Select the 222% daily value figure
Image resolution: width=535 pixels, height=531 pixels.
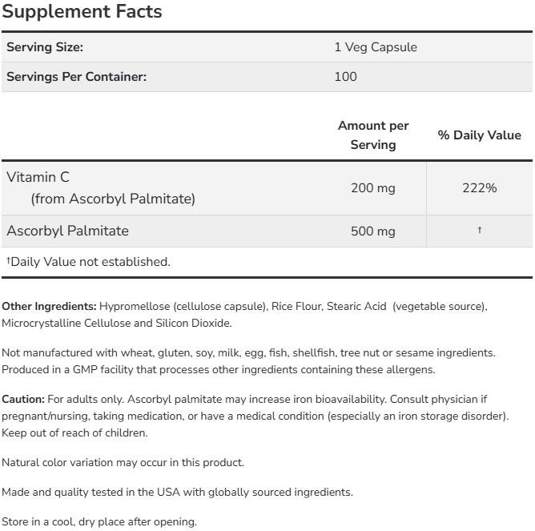[x=480, y=188]
